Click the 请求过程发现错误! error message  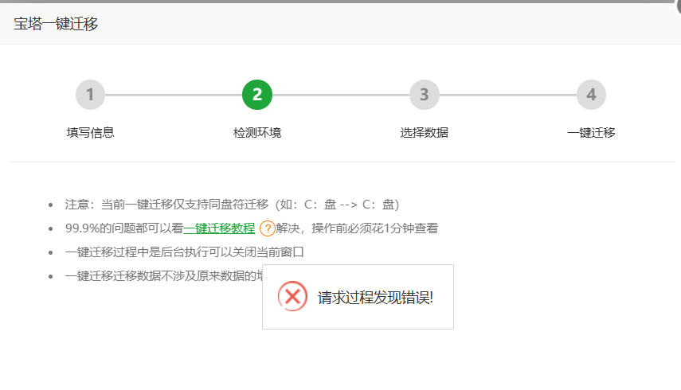[375, 298]
